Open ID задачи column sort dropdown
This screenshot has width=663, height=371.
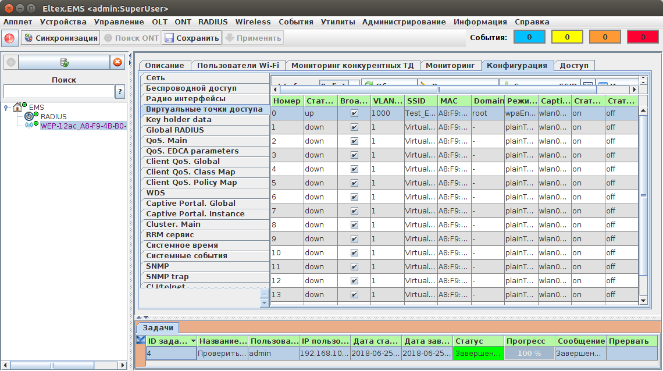(x=193, y=341)
